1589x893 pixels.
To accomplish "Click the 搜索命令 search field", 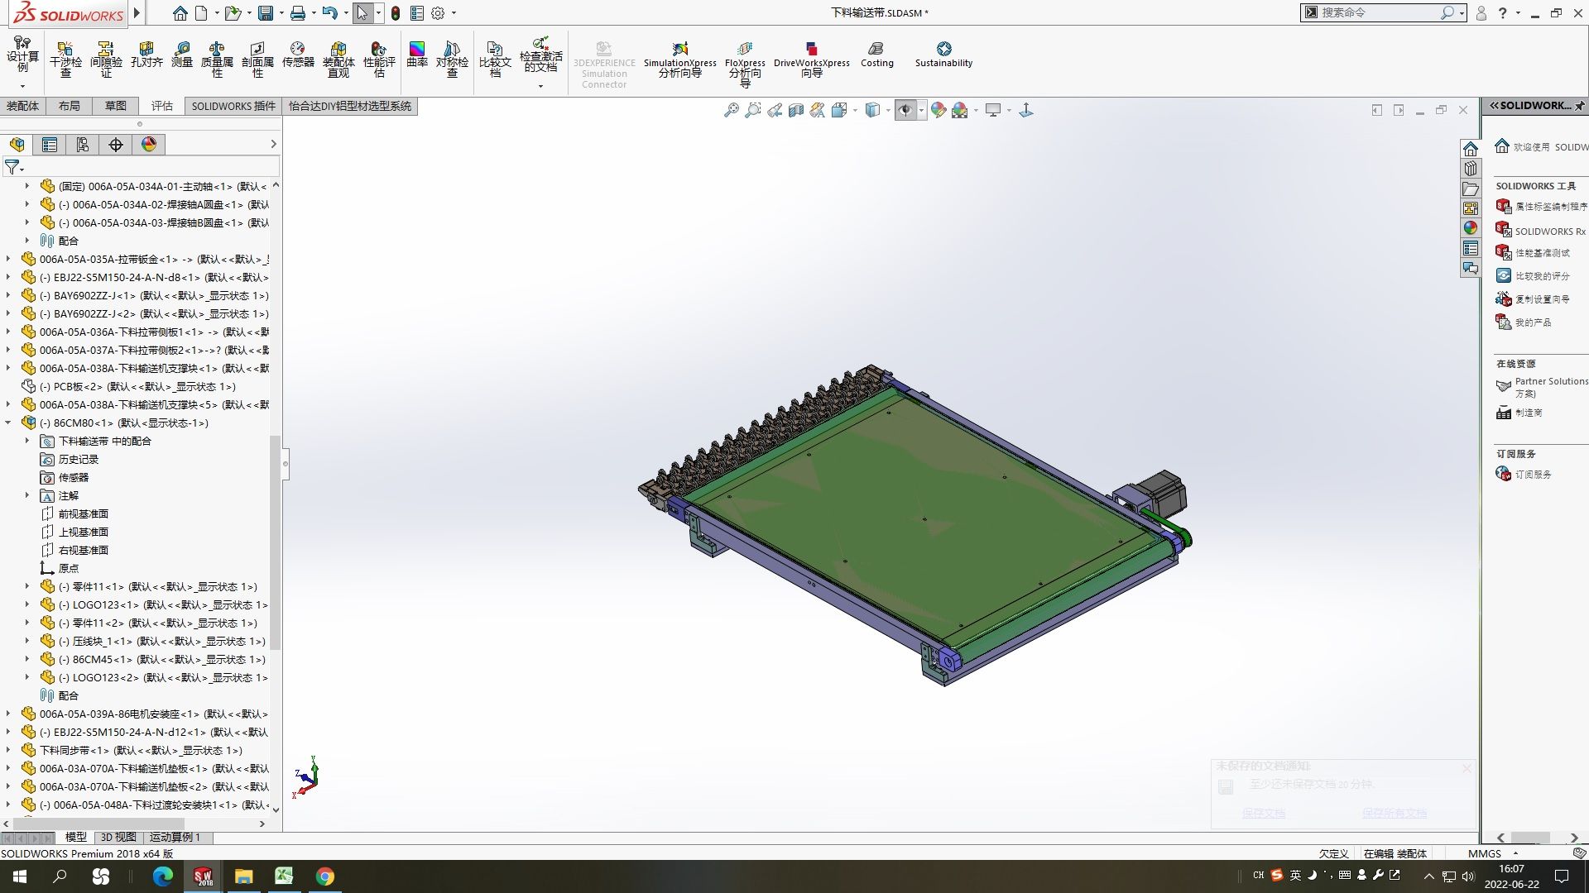I will (1377, 13).
